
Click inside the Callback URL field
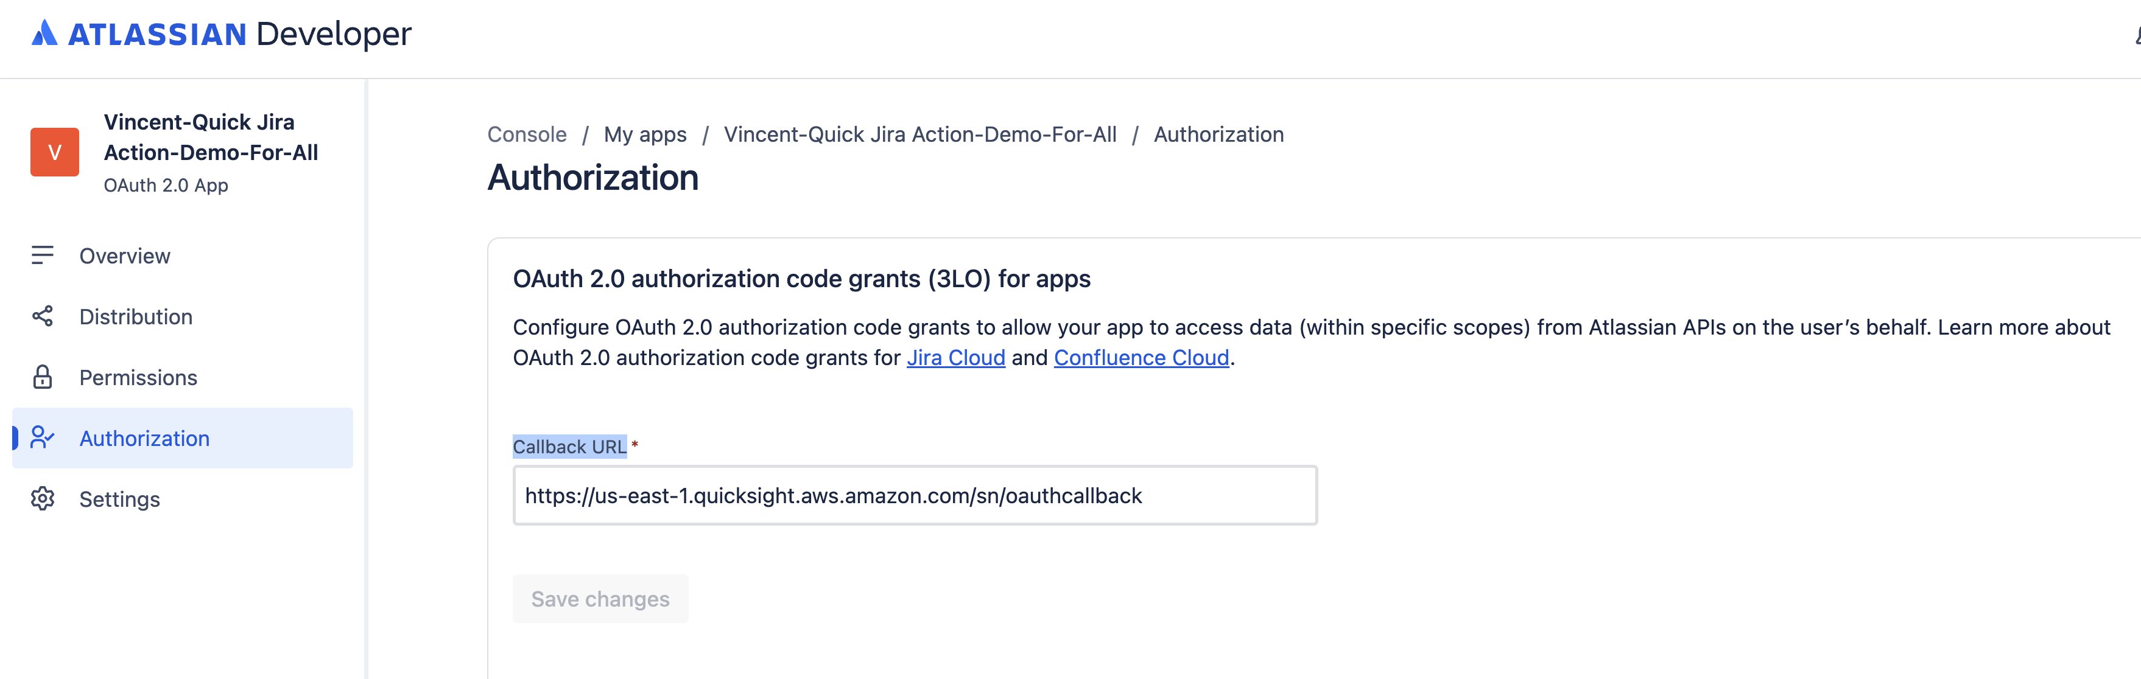(914, 496)
